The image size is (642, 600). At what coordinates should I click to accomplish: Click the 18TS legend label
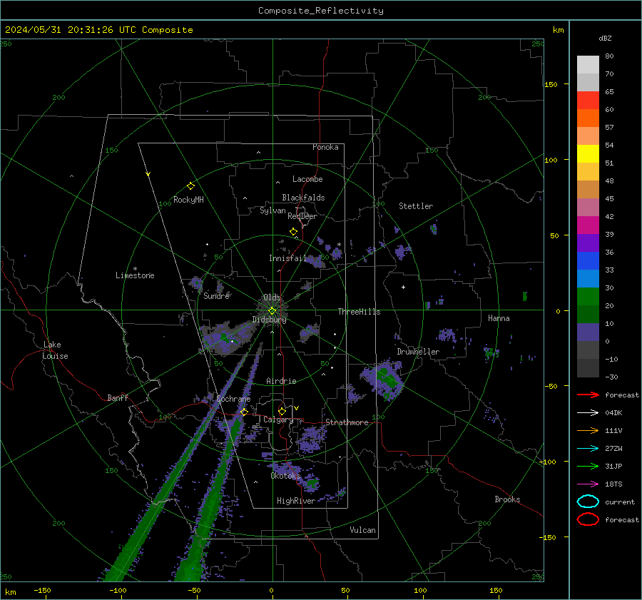613,484
